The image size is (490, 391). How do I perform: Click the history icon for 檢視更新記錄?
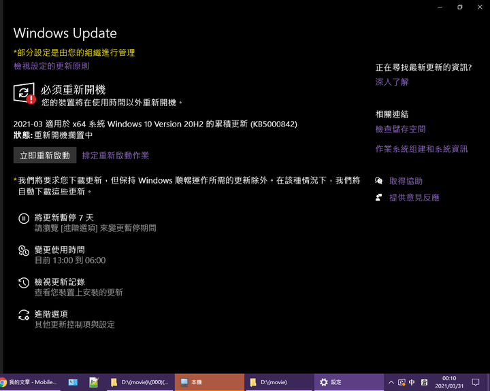tap(24, 283)
